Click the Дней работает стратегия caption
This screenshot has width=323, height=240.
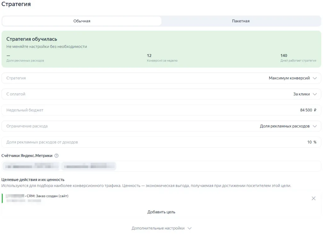[298, 61]
